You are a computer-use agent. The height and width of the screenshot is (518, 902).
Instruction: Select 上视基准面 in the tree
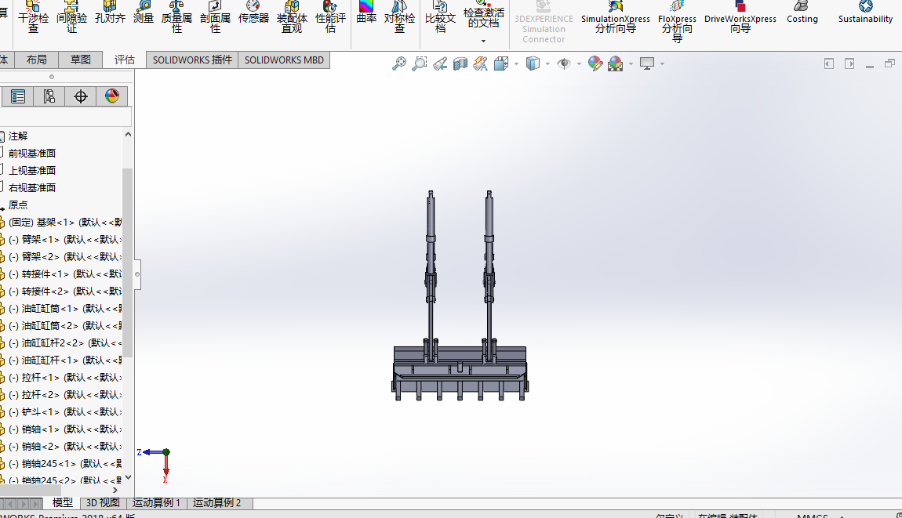(x=31, y=171)
